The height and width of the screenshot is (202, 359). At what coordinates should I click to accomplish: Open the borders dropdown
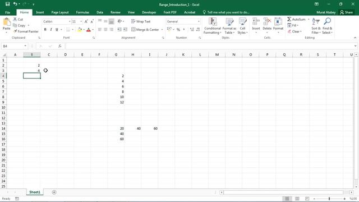point(72,30)
